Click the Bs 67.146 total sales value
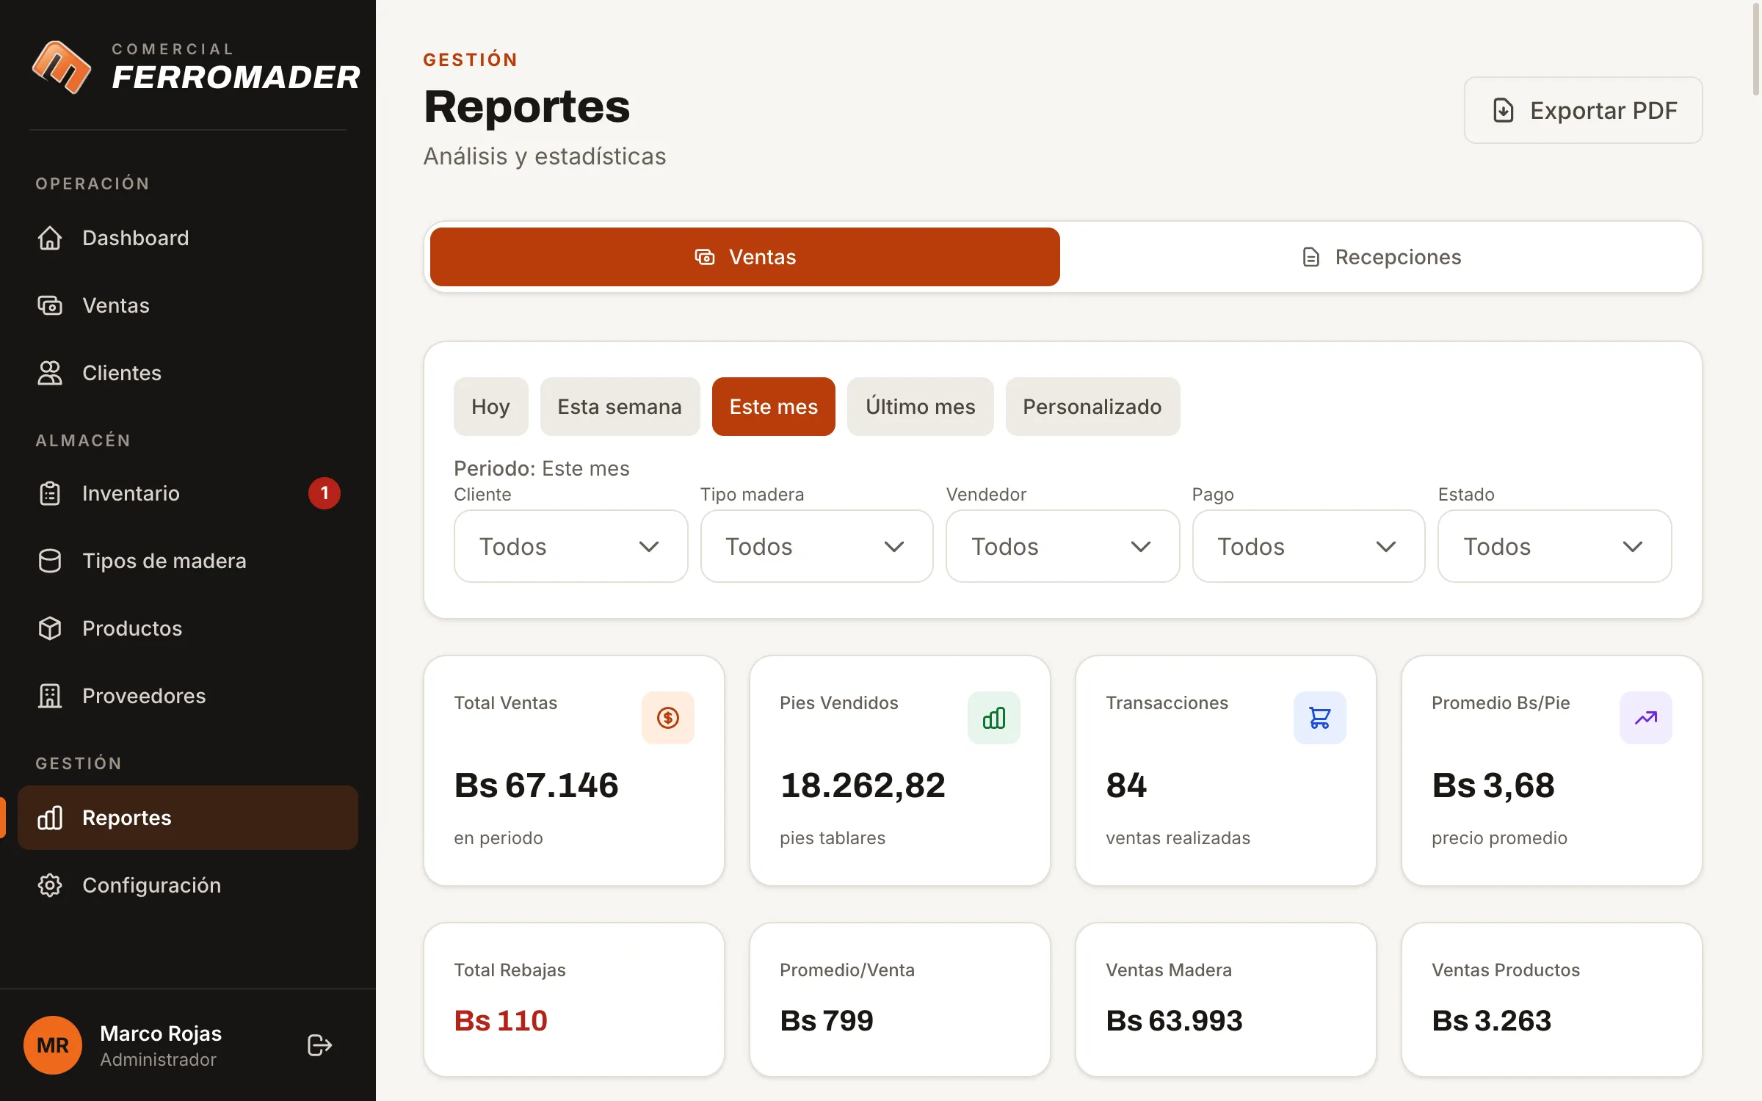1762x1101 pixels. coord(536,785)
